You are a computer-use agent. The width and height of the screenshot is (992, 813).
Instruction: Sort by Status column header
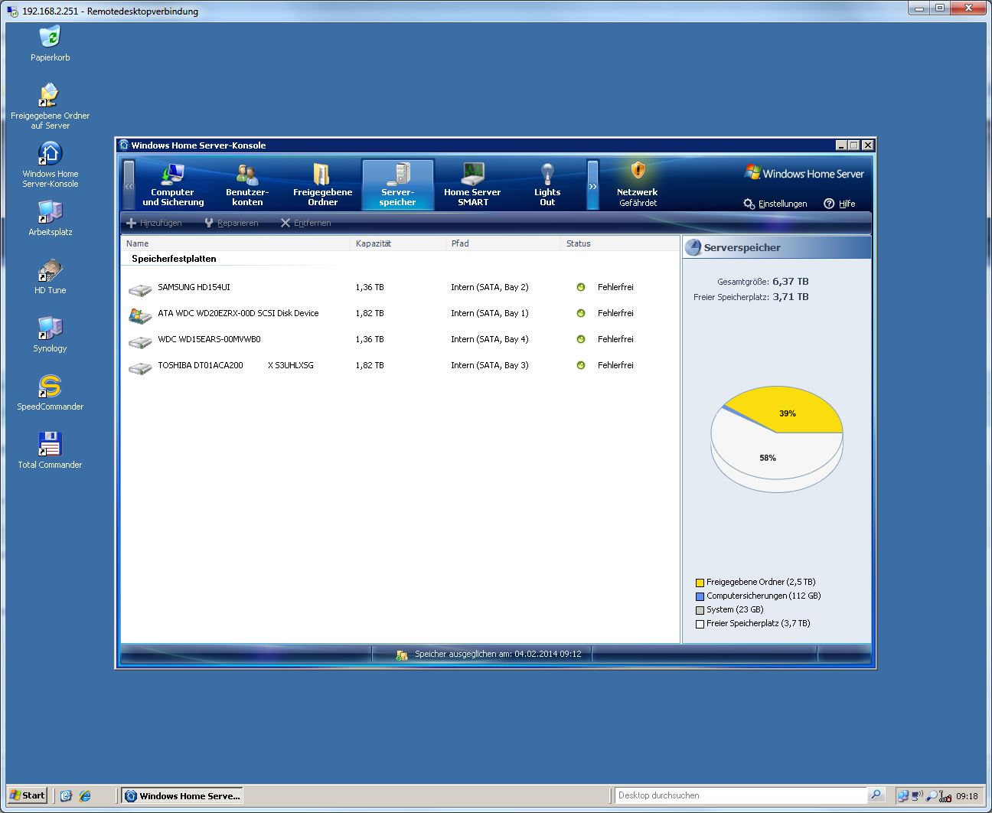click(620, 243)
